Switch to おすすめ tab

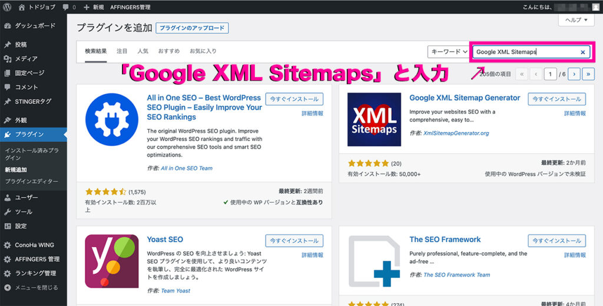tap(169, 51)
